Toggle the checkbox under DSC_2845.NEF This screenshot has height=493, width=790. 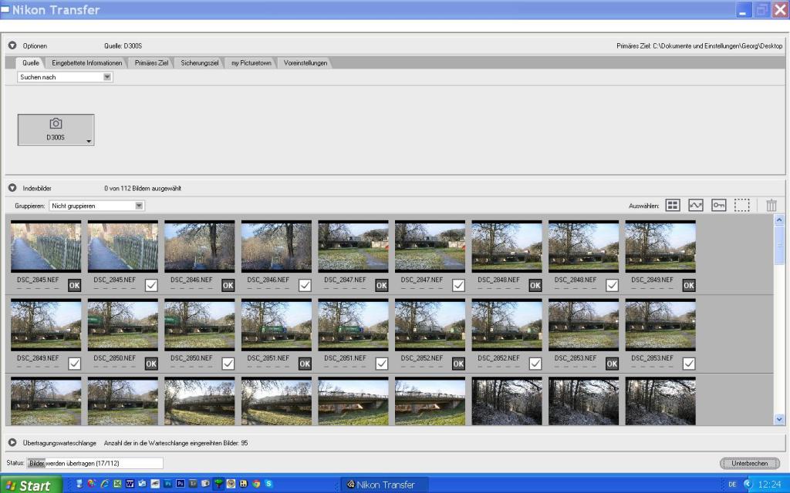coord(151,285)
